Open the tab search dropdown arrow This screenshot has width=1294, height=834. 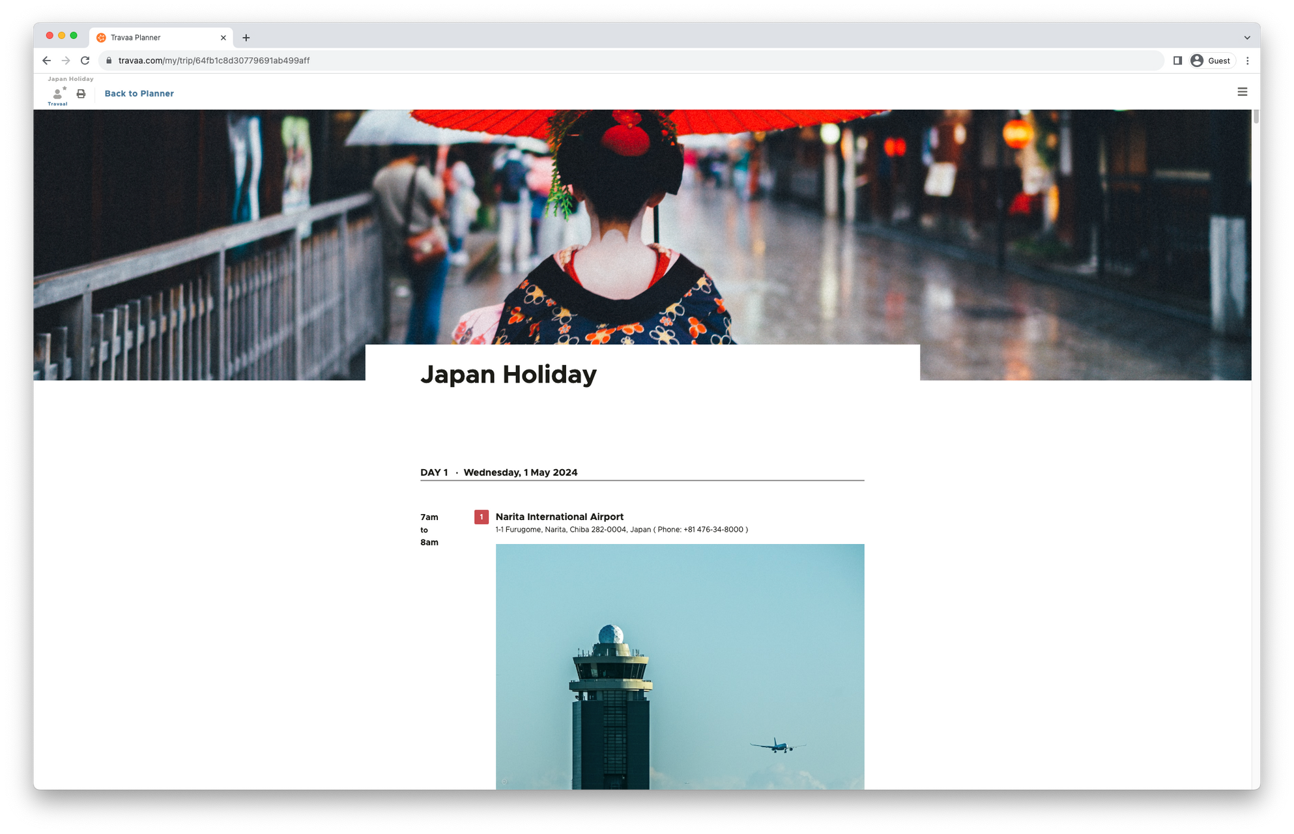(1246, 38)
